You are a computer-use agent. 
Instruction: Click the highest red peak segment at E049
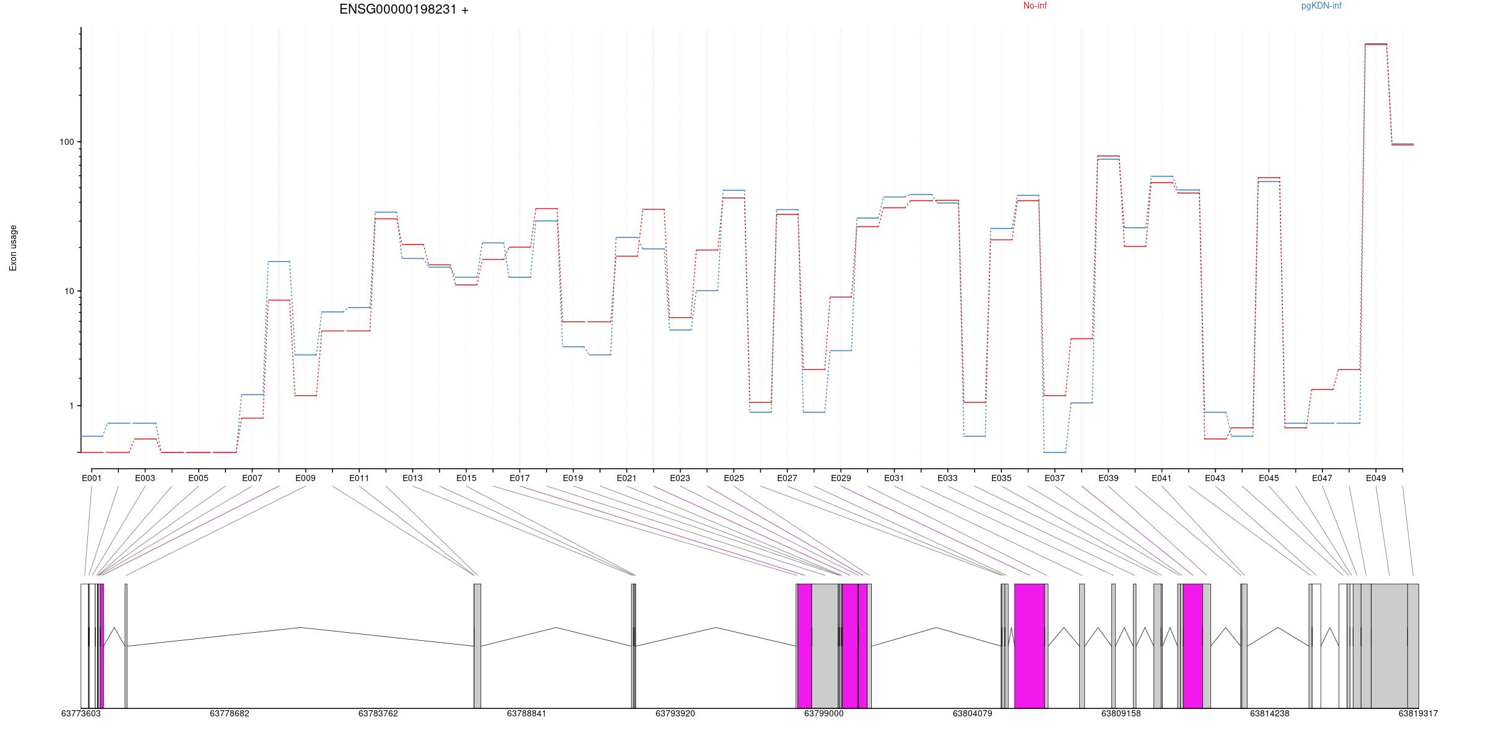tap(1376, 44)
